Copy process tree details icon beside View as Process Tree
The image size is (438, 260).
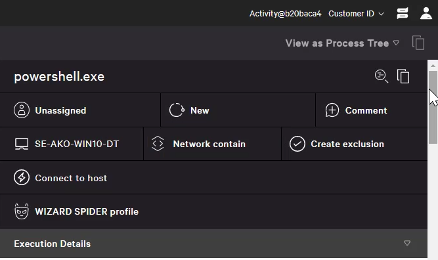pos(418,43)
